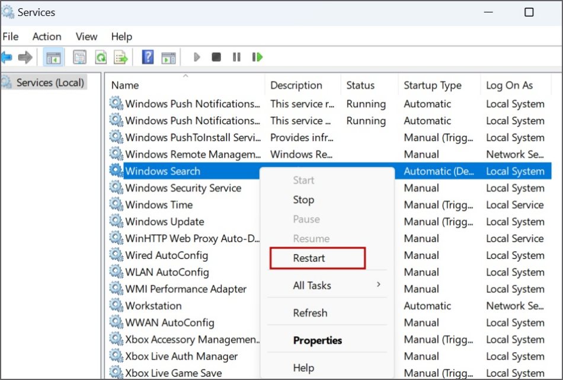Click the Back arrow toolbar icon

(7, 57)
